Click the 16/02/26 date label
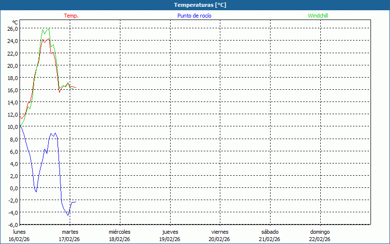390x244 pixels. [19, 239]
